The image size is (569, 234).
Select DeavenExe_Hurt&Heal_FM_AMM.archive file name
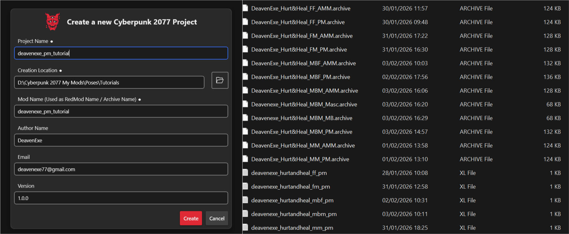click(302, 36)
